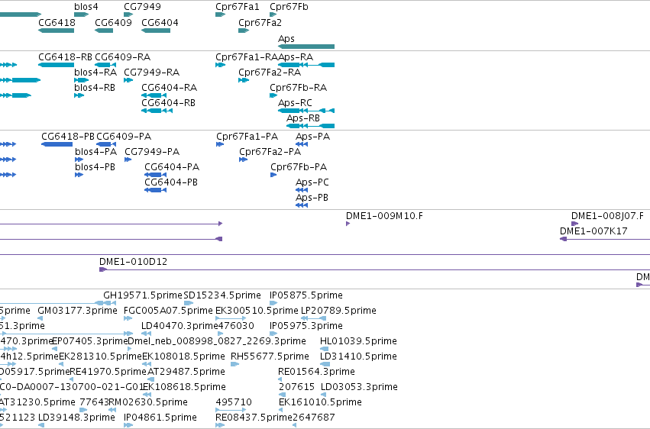This screenshot has width=650, height=429.
Task: Select protein CG6409-PA
Action: 124,136
